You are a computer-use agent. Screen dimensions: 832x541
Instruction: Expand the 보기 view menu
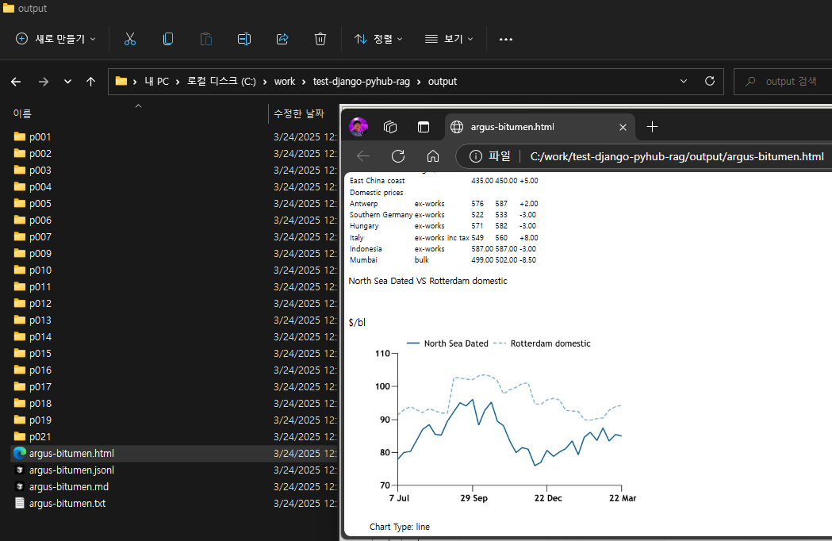click(x=449, y=39)
